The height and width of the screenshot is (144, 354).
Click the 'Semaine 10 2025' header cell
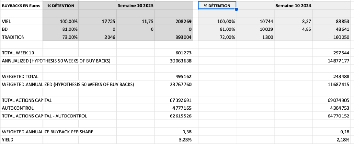click(x=136, y=6)
